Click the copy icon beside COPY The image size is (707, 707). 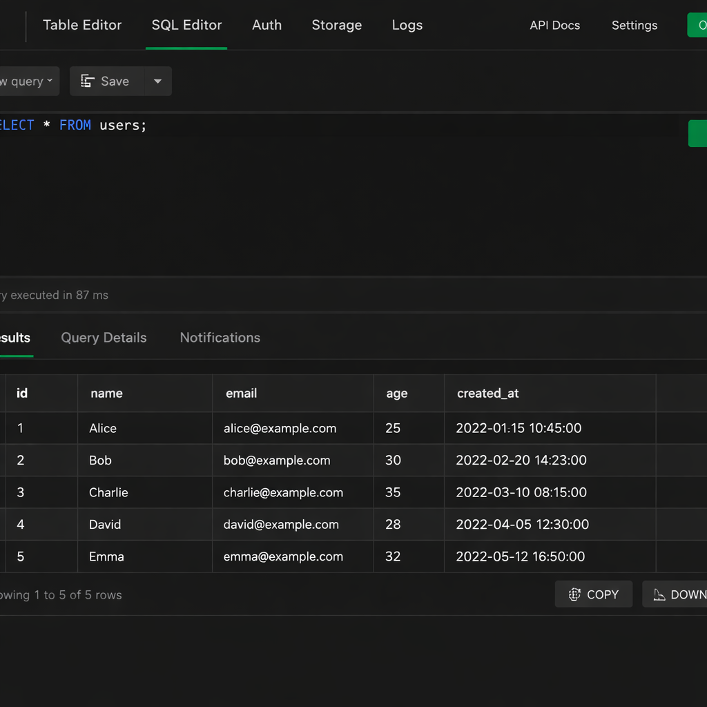click(574, 594)
